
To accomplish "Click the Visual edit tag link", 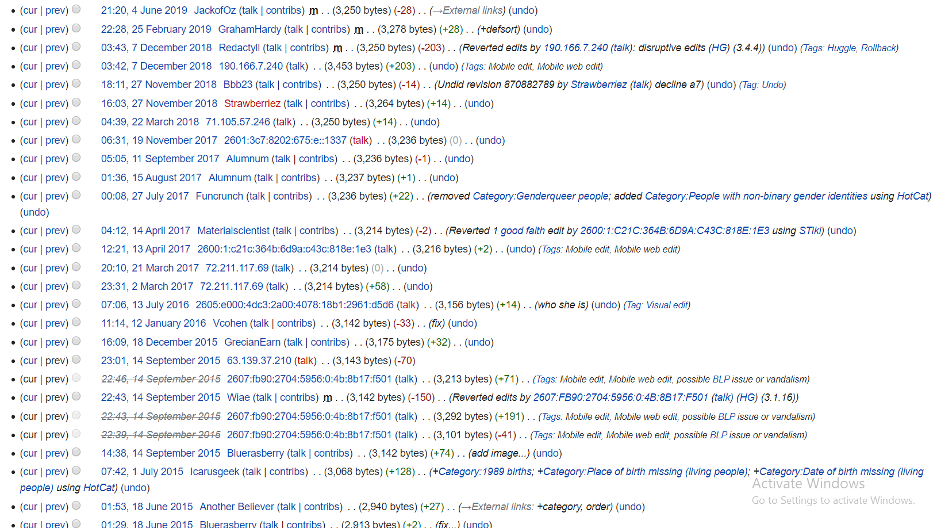I will coord(667,305).
